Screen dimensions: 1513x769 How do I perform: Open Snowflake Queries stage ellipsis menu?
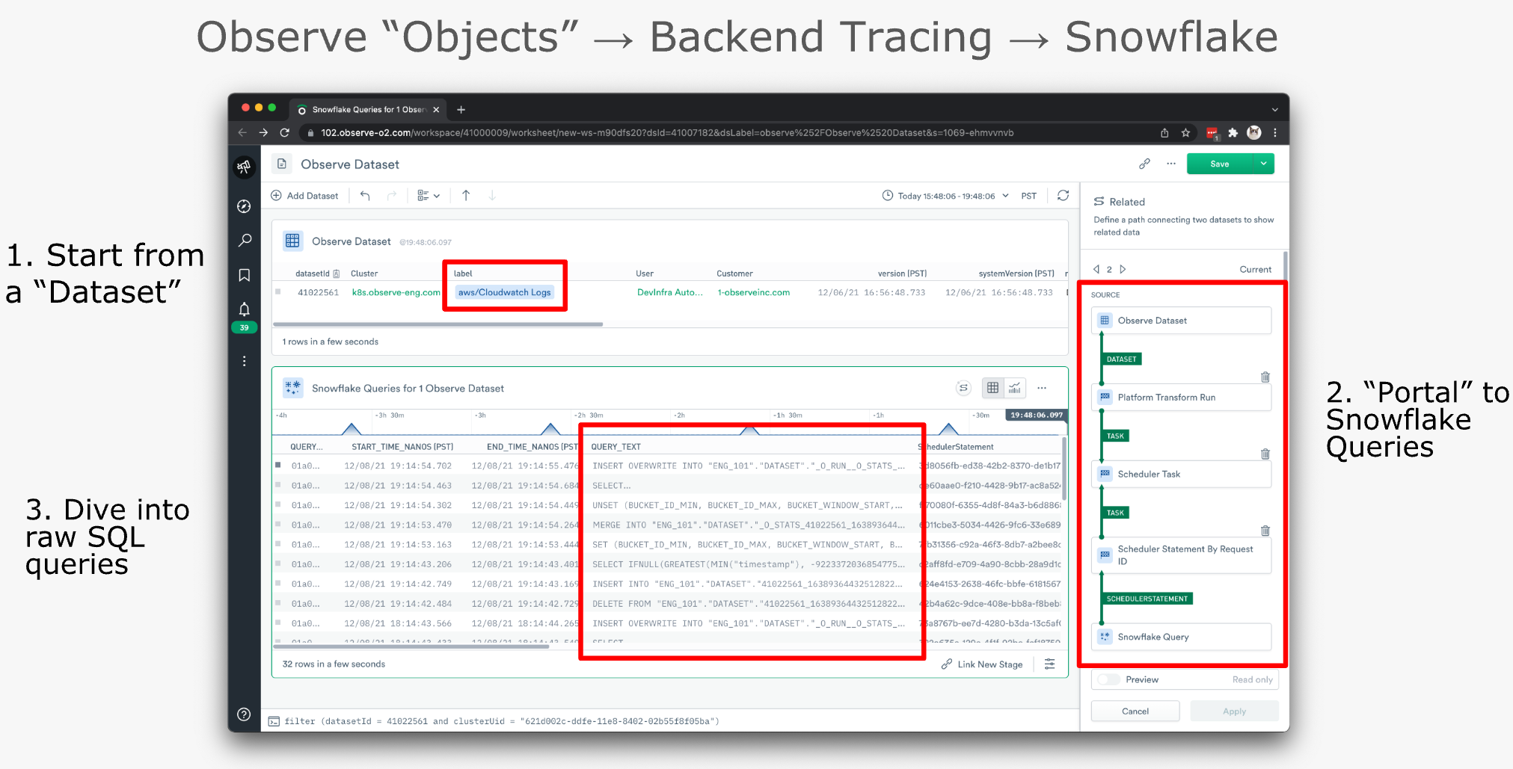[x=1042, y=388]
